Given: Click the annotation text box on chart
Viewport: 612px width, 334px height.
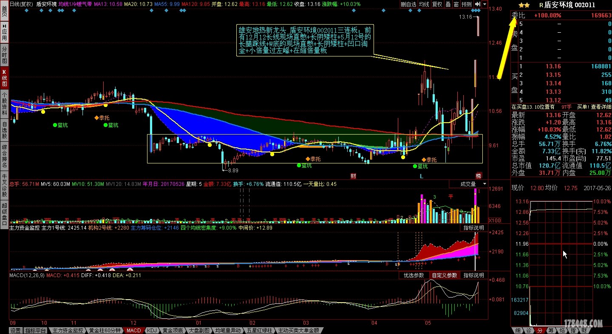Looking at the screenshot, I should click(305, 40).
